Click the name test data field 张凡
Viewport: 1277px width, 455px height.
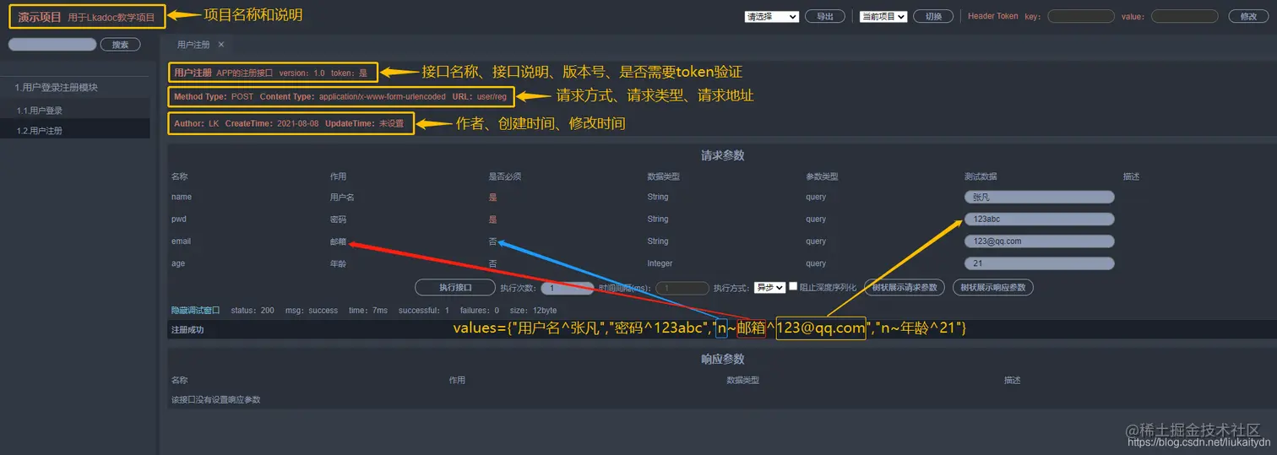(1039, 198)
